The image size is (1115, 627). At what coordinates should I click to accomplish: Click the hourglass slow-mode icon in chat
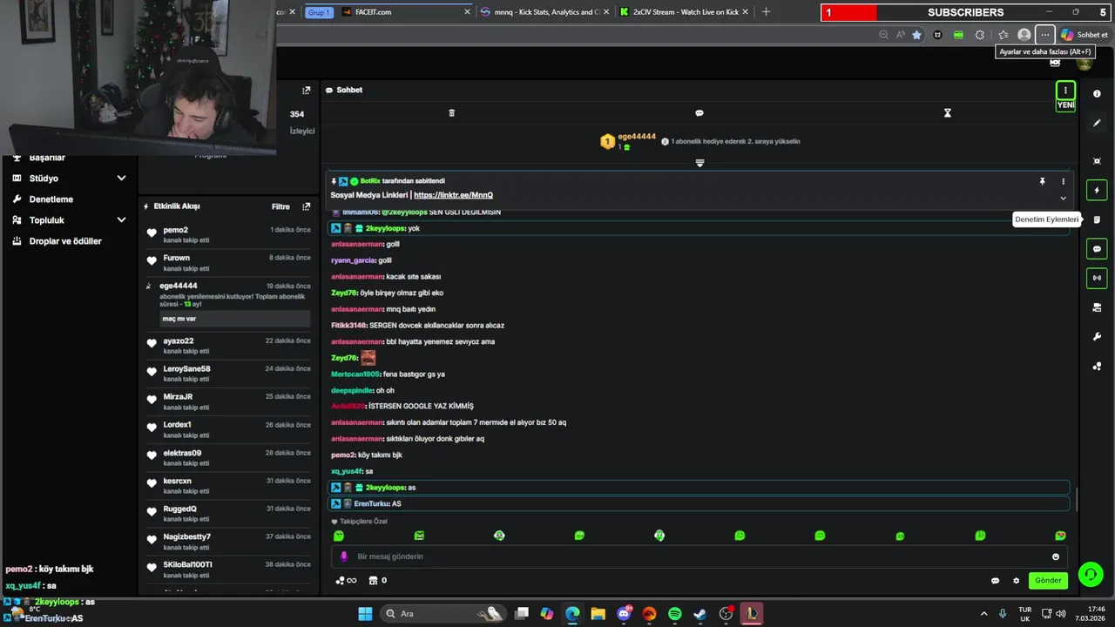948,113
